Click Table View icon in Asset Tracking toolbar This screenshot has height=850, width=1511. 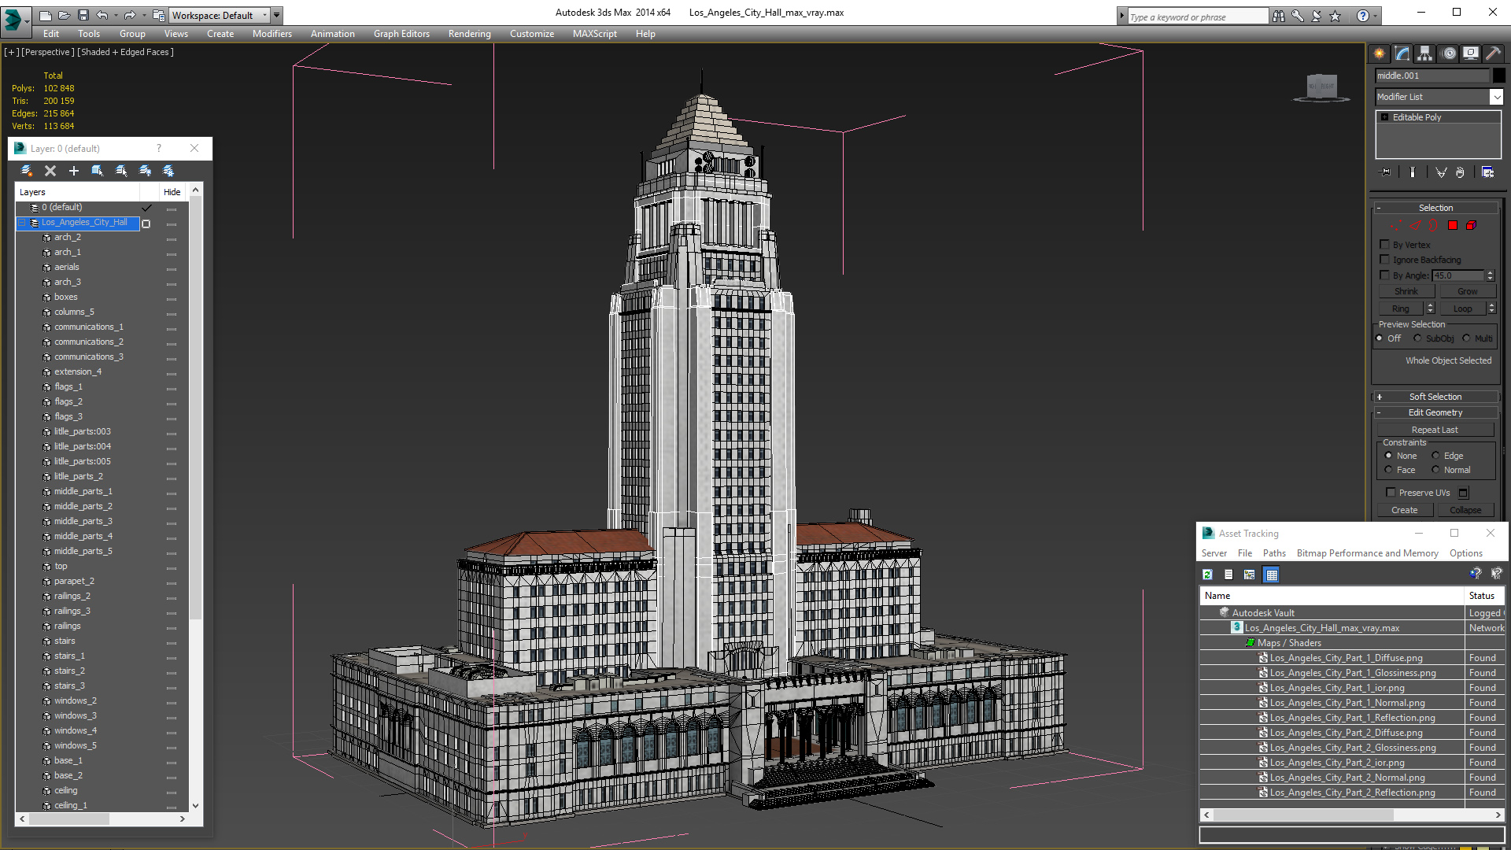pos(1271,575)
